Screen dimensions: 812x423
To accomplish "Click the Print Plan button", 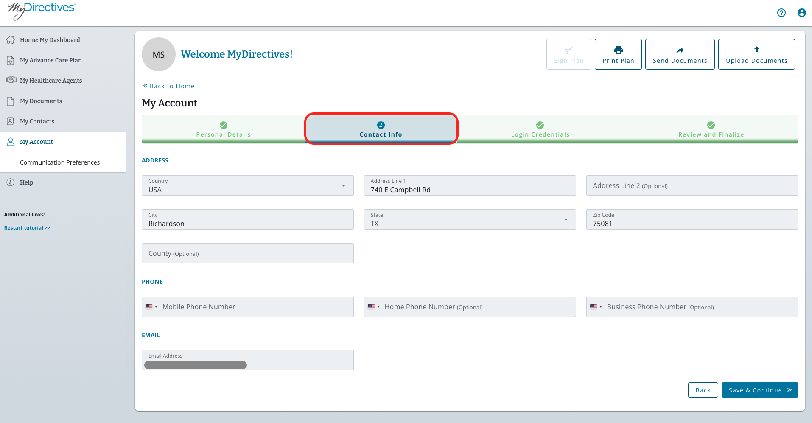I will click(618, 54).
